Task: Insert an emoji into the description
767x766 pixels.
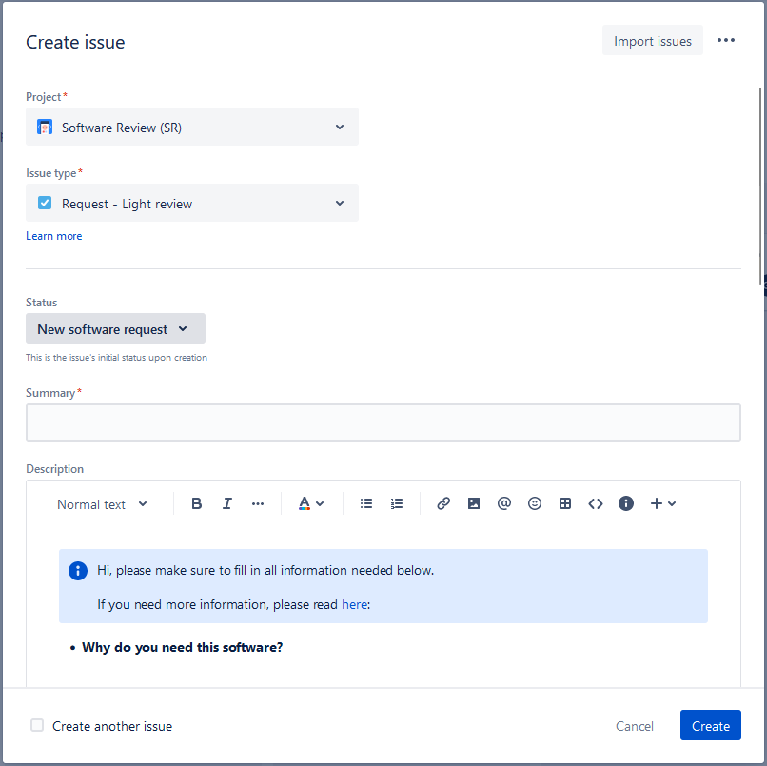Action: pos(535,503)
